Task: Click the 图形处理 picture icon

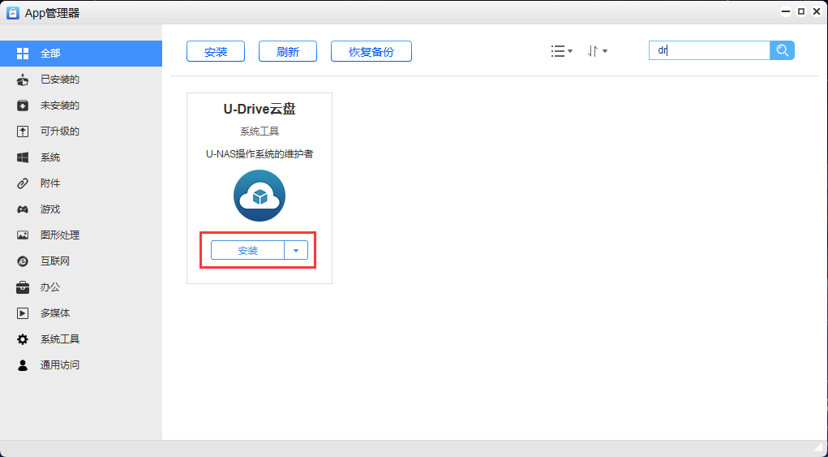Action: [x=23, y=235]
